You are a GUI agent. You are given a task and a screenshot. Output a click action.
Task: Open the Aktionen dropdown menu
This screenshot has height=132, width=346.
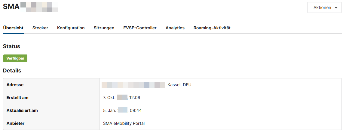pyautogui.click(x=324, y=7)
